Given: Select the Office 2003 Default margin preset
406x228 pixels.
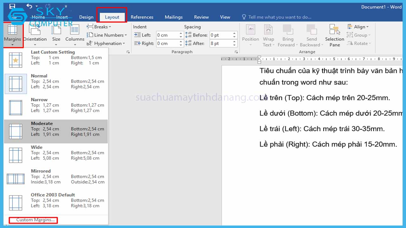Looking at the screenshot, I should (56, 202).
